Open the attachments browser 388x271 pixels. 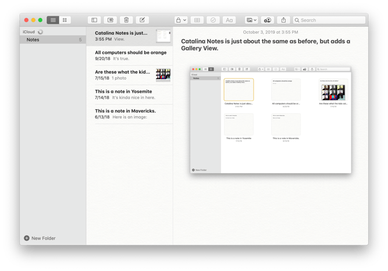(x=111, y=20)
